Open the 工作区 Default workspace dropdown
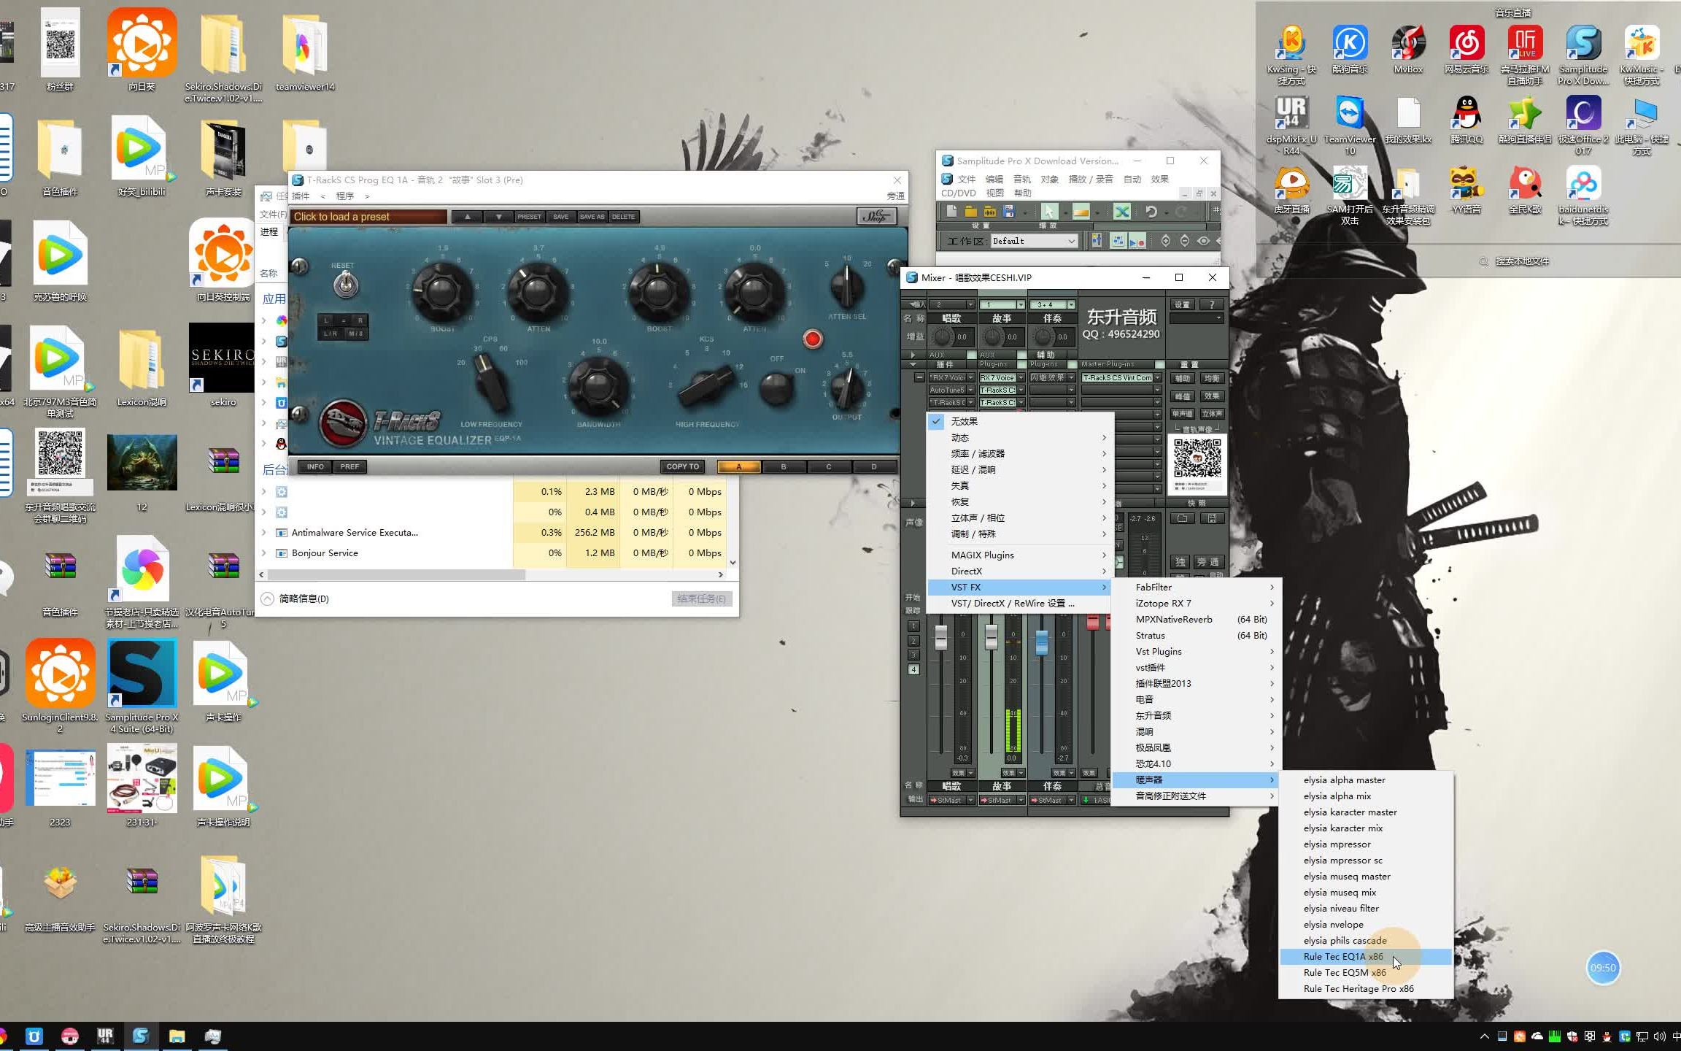The image size is (1681, 1051). coord(1034,241)
